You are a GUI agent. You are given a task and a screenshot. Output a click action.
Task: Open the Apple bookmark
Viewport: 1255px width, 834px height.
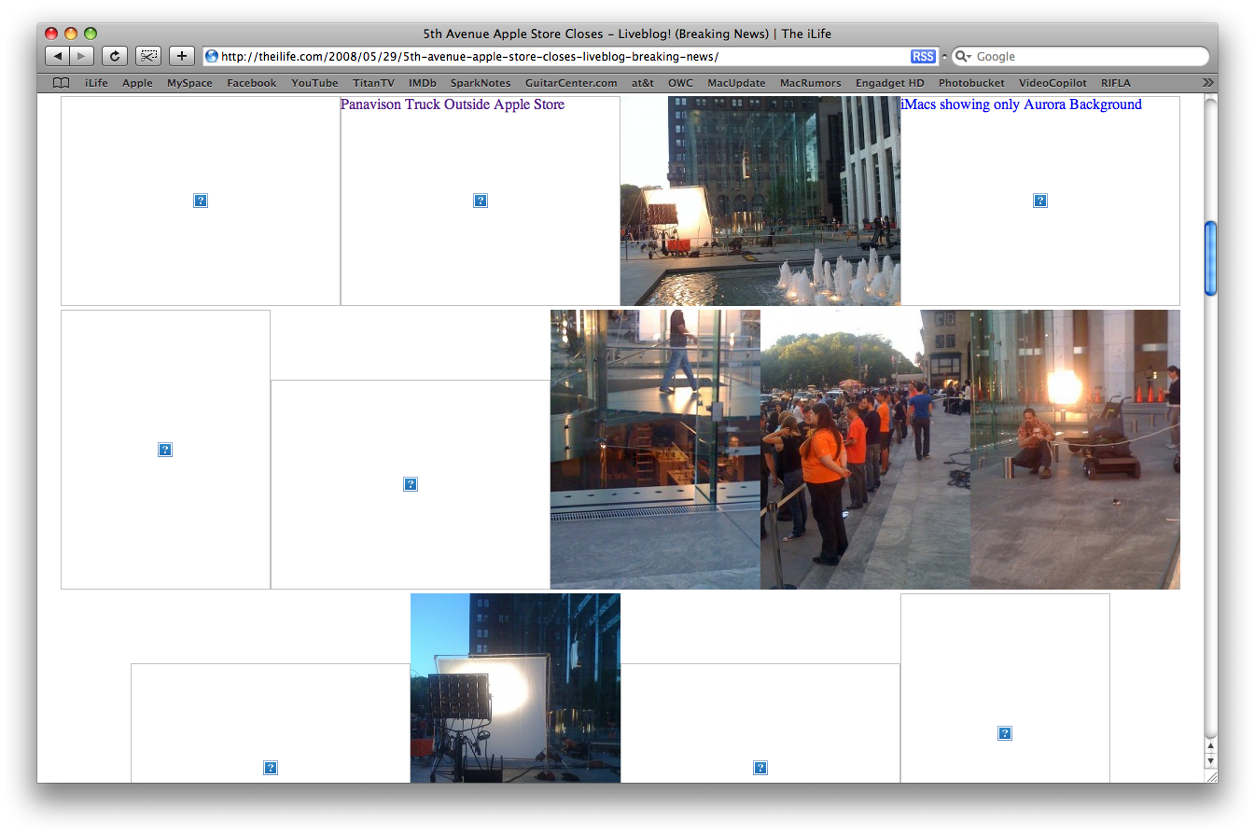137,83
